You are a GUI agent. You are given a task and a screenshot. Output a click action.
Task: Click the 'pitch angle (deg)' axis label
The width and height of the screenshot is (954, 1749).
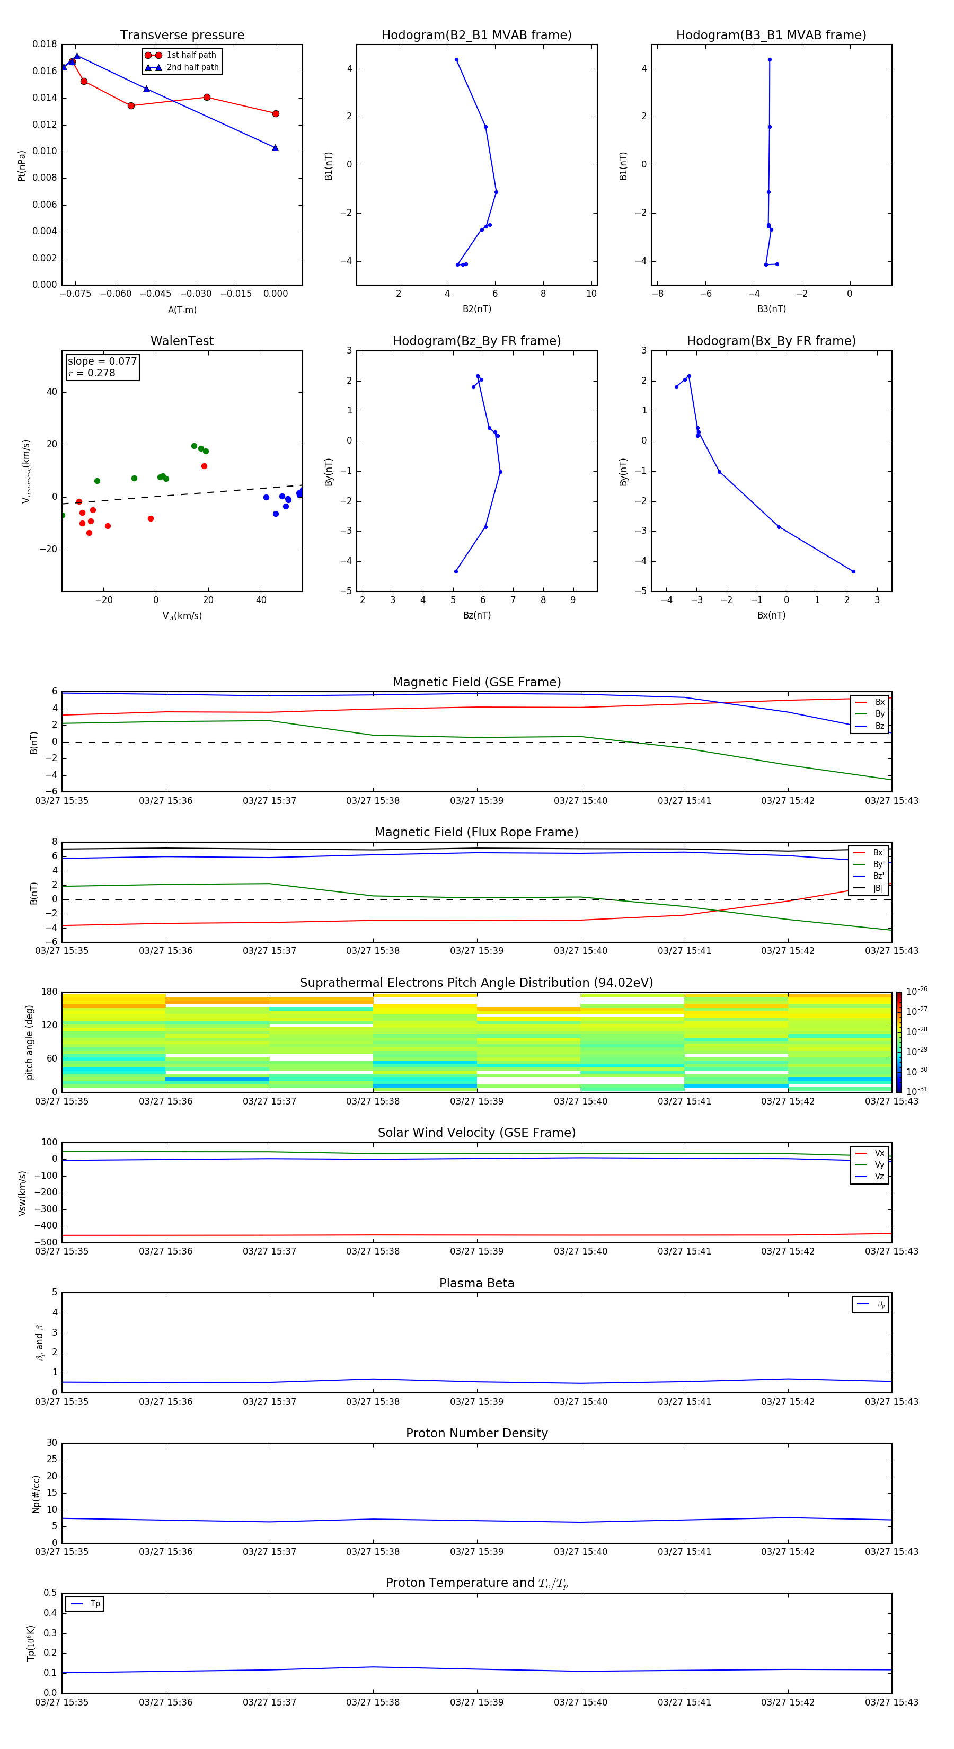29,1041
